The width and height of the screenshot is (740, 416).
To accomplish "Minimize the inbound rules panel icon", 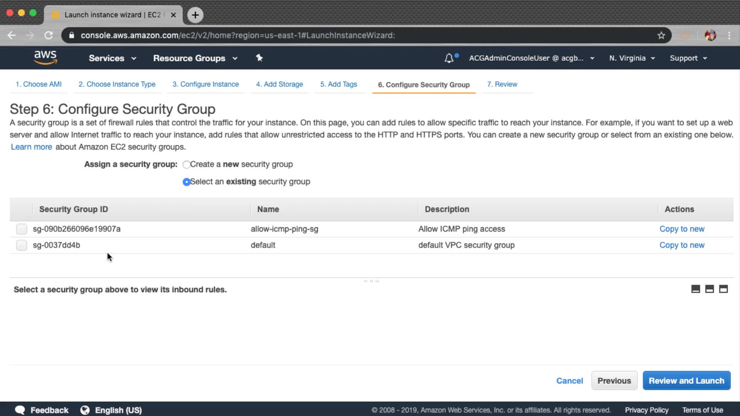I will click(x=695, y=289).
